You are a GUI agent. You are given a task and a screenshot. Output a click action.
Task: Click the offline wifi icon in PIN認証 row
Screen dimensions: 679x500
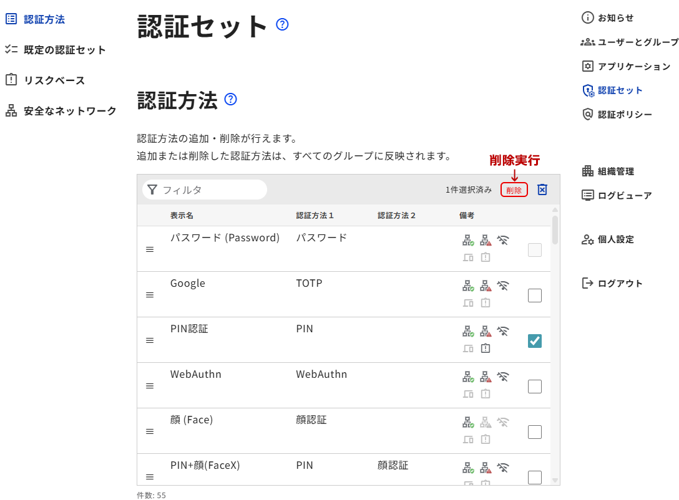point(503,330)
